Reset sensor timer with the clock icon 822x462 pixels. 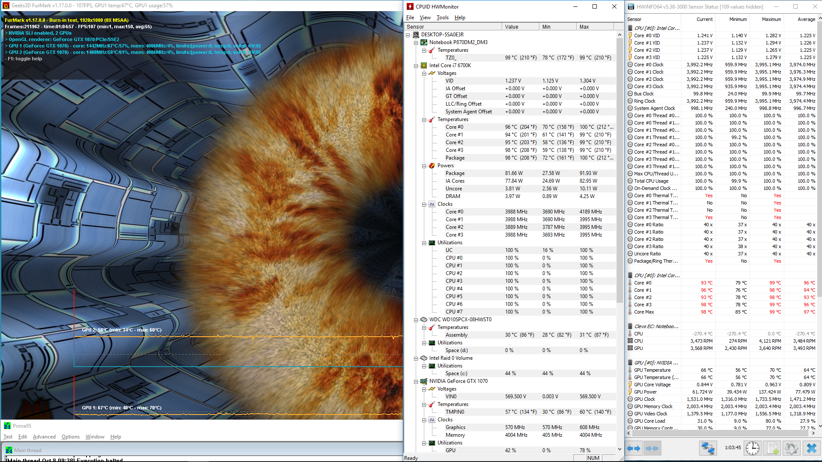(752, 448)
